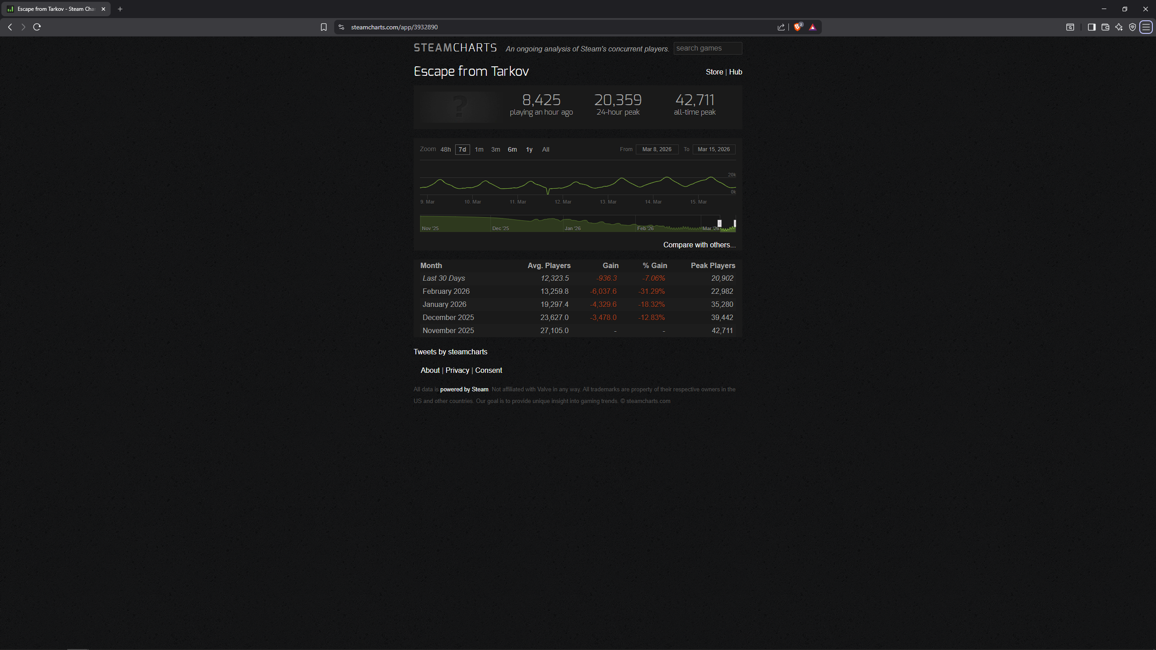Viewport: 1156px width, 650px height.
Task: Click the Brave VPN shield icon
Action: [x=1133, y=27]
